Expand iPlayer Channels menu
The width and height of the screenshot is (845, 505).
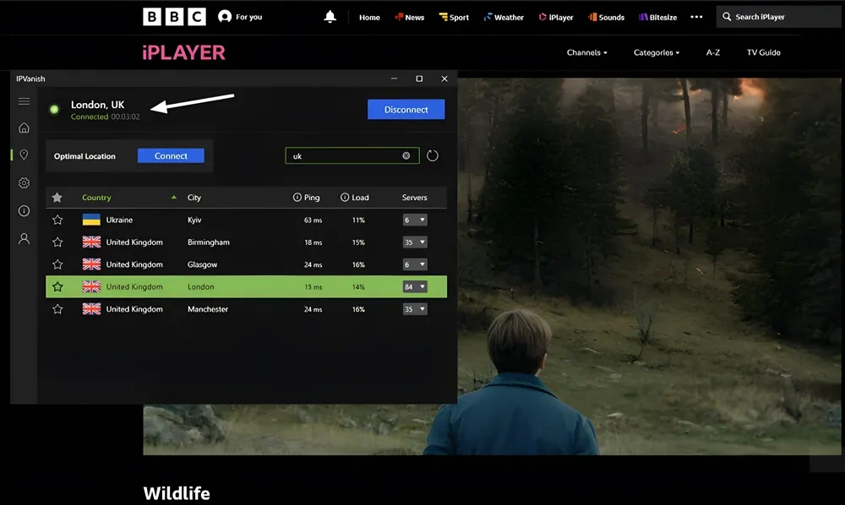[x=587, y=52]
